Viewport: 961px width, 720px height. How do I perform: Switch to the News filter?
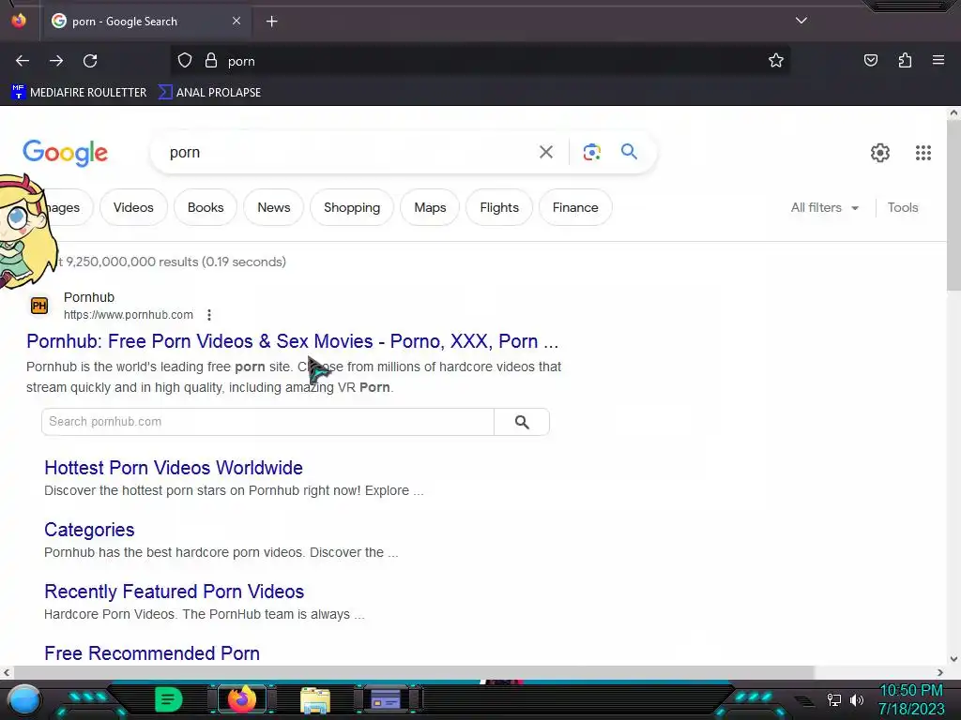(273, 207)
